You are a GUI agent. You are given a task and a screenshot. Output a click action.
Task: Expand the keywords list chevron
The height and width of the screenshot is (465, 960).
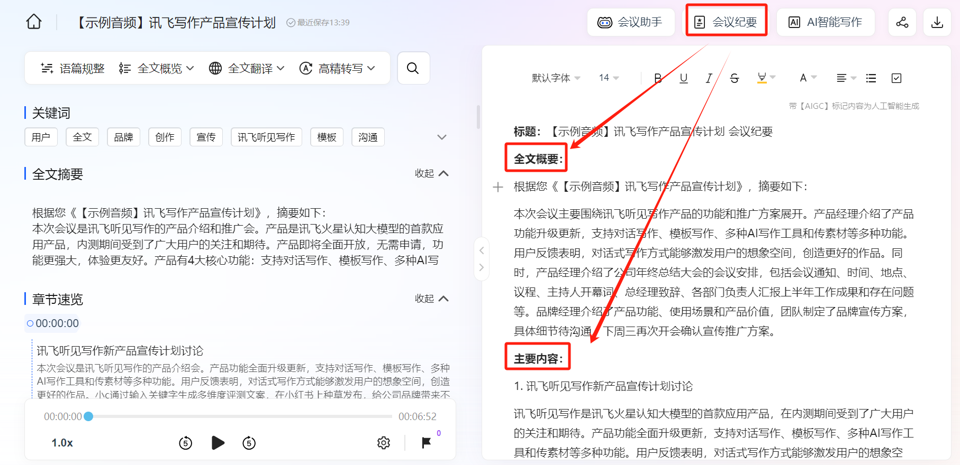point(442,137)
